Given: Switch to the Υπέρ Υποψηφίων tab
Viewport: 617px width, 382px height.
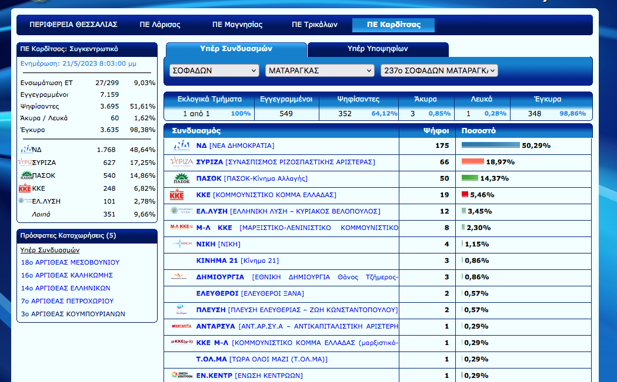Looking at the screenshot, I should (x=377, y=49).
